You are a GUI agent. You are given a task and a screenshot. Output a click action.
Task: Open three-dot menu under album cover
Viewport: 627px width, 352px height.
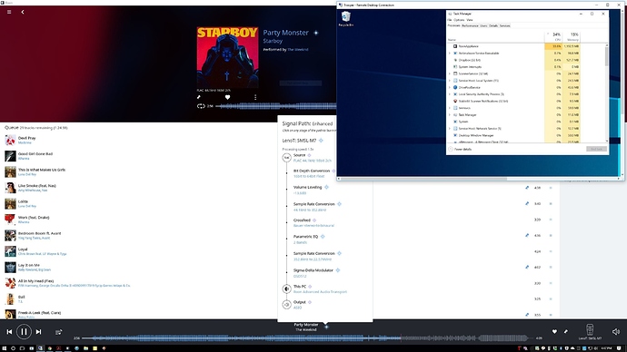coord(255,97)
